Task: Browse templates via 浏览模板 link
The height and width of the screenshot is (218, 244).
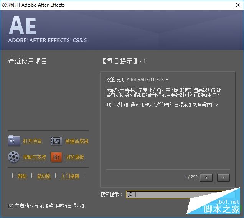Action: click(x=74, y=157)
